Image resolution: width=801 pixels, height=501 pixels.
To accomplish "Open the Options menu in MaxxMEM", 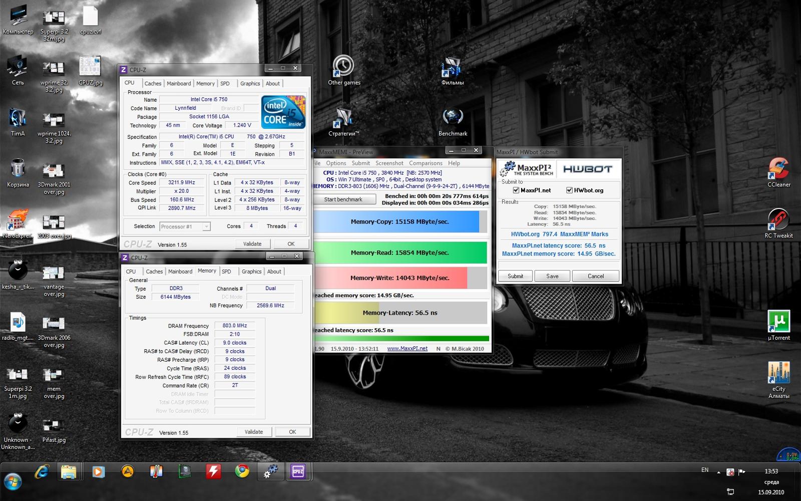I will click(x=336, y=163).
